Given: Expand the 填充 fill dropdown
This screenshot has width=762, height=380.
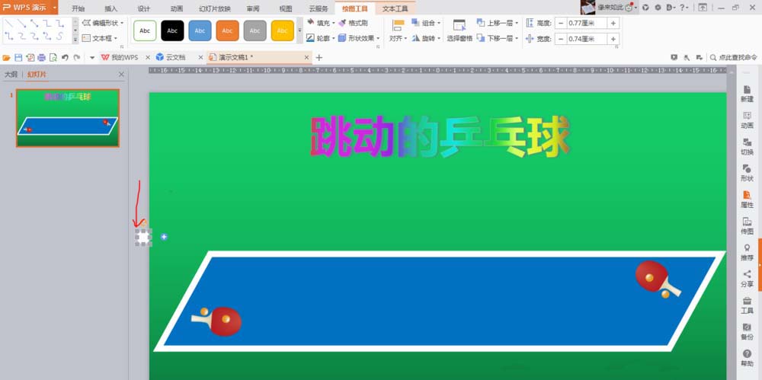Looking at the screenshot, I should click(x=334, y=24).
